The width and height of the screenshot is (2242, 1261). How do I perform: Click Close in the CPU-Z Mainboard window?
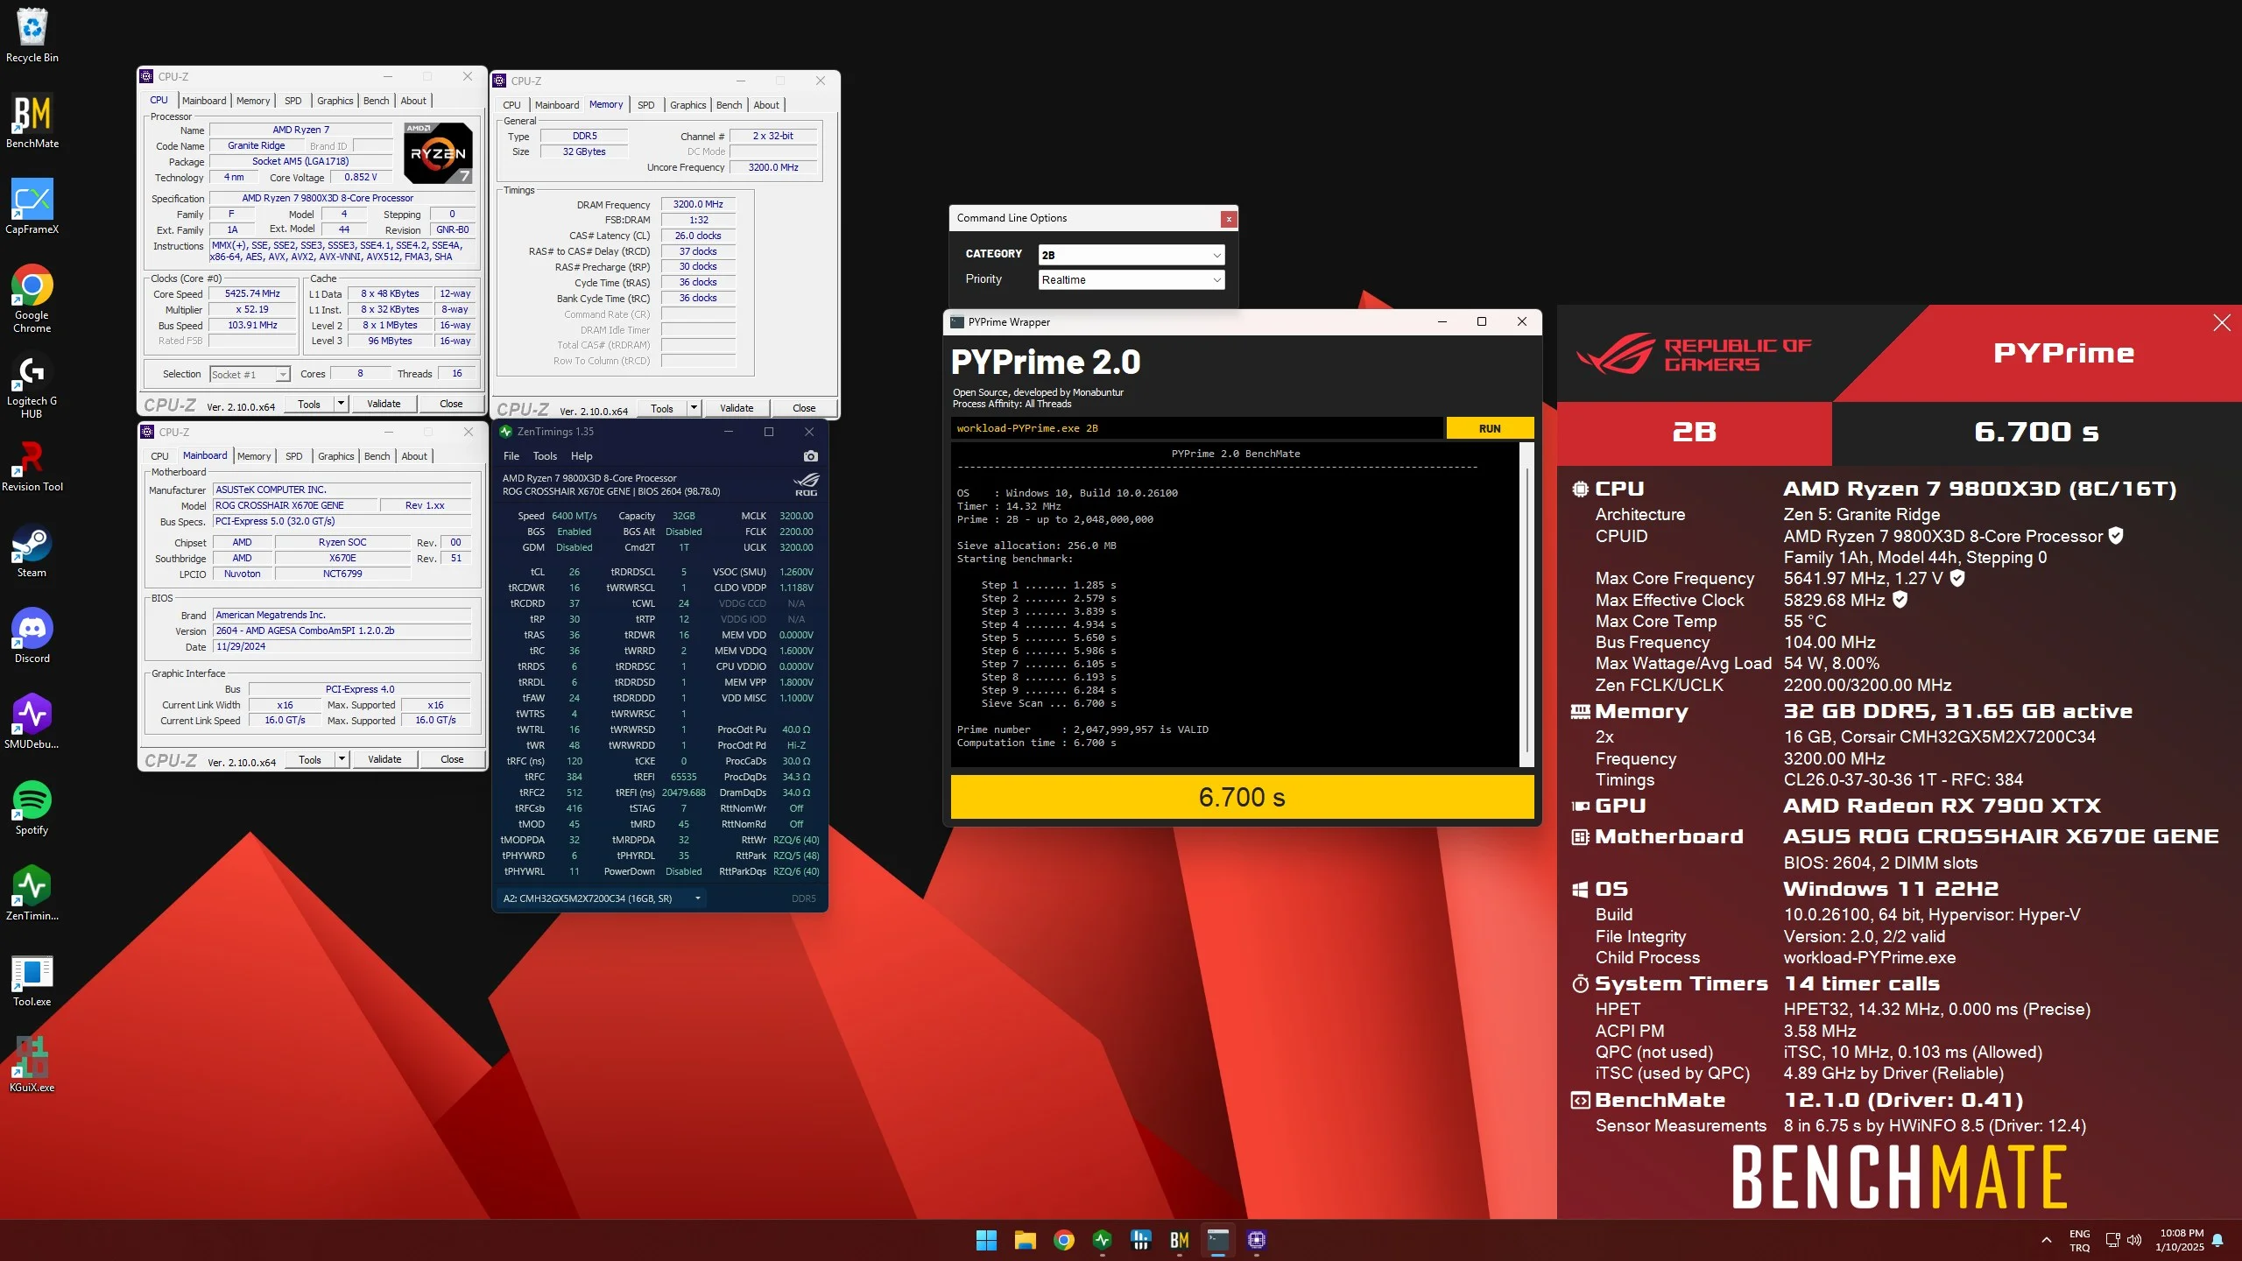tap(452, 759)
